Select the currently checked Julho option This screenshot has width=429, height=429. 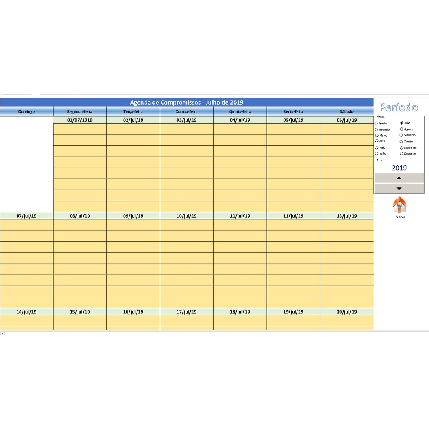pos(401,123)
